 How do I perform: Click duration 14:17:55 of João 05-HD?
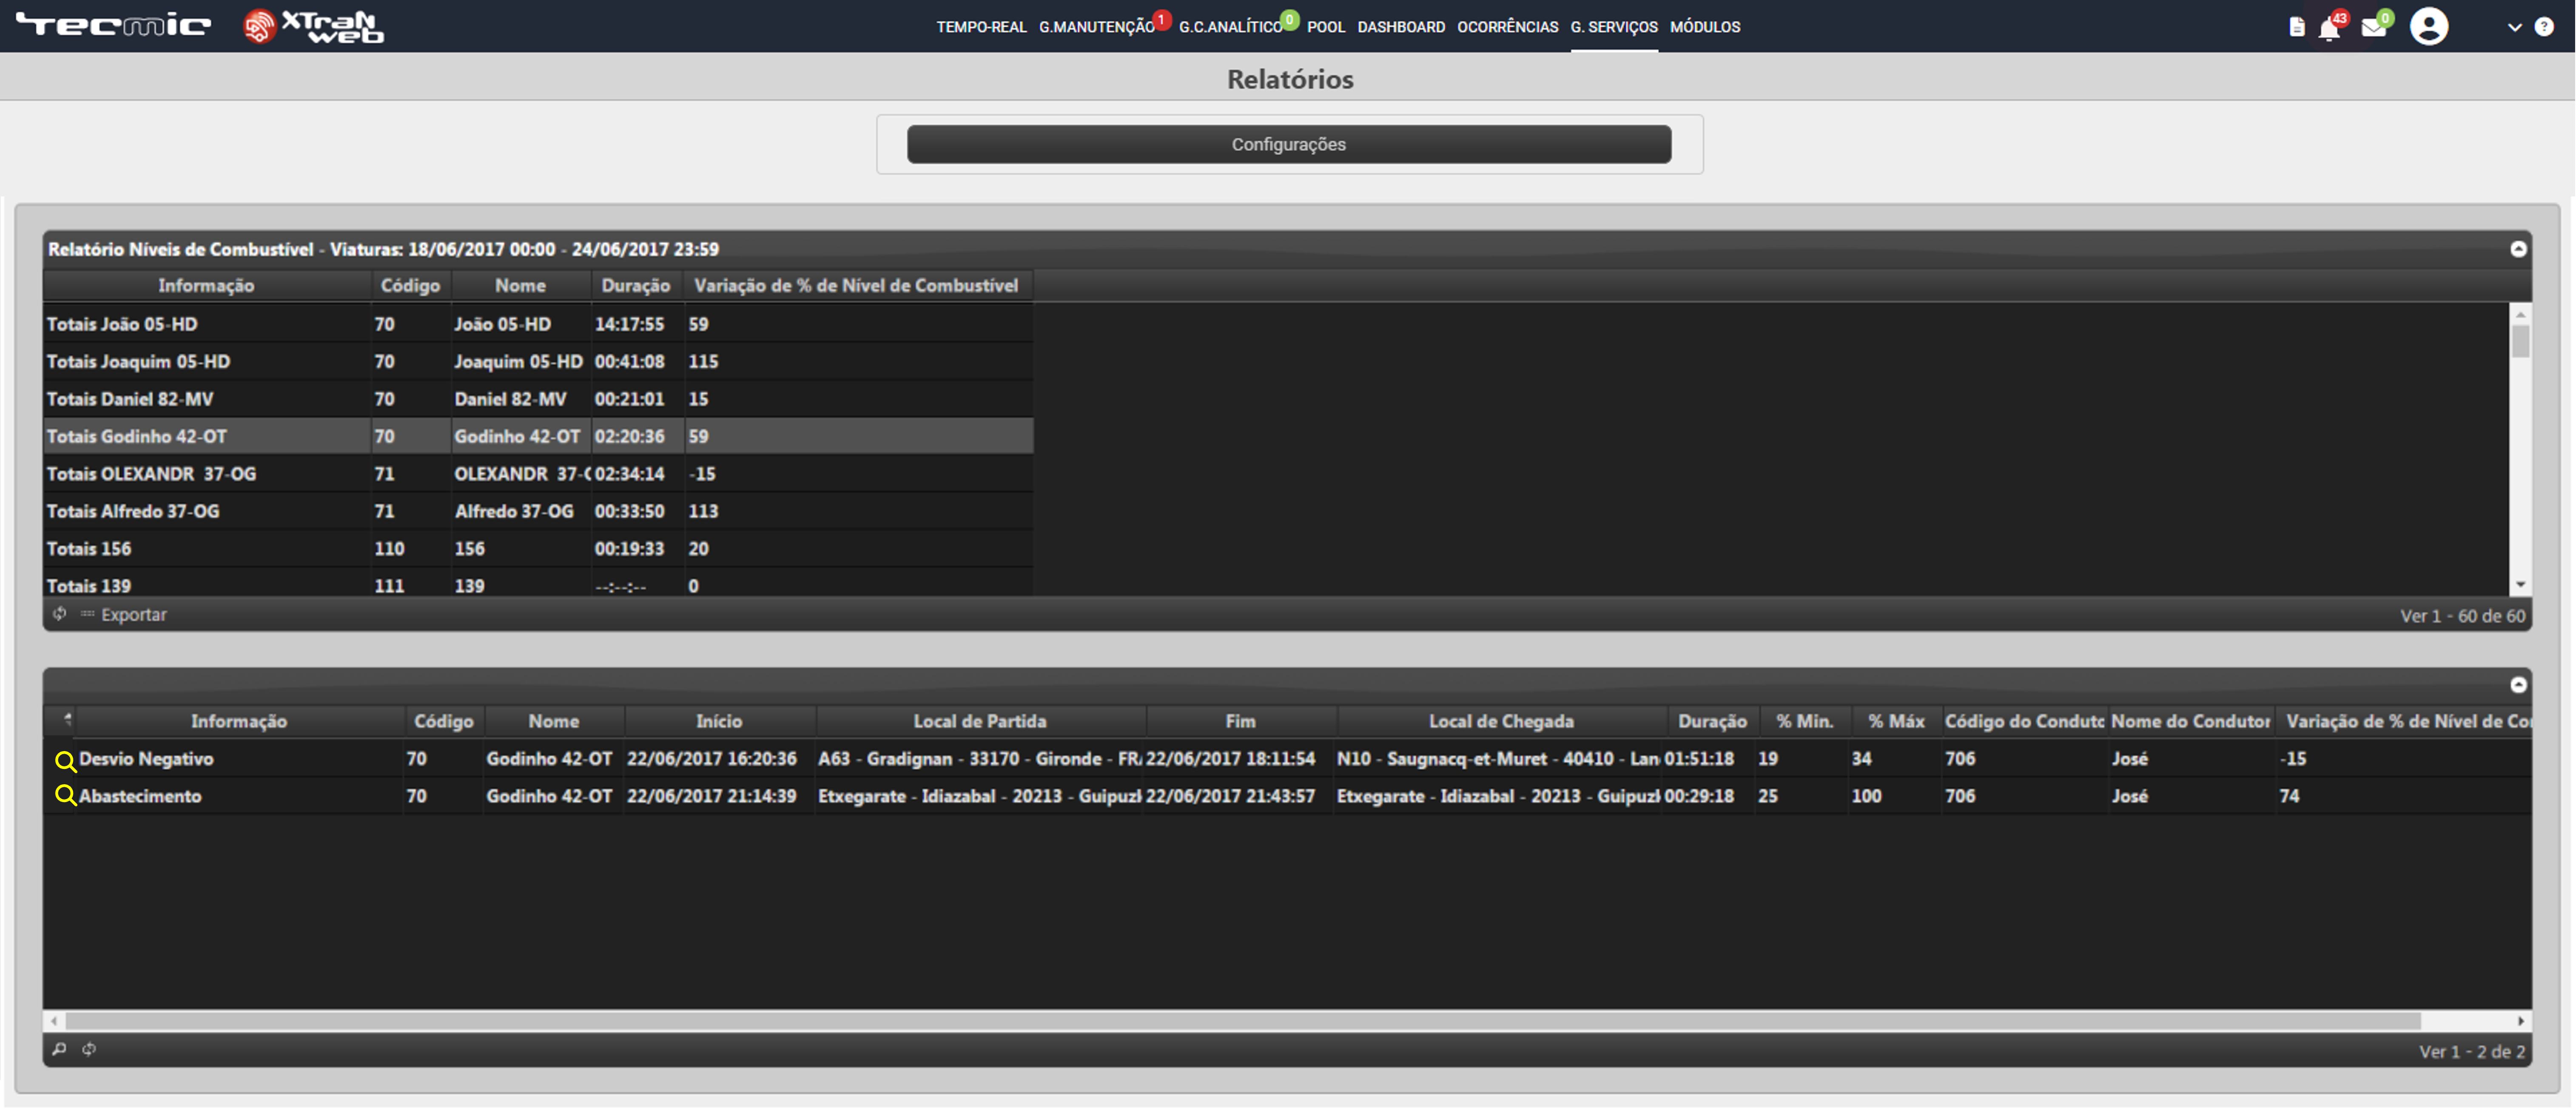click(x=629, y=324)
